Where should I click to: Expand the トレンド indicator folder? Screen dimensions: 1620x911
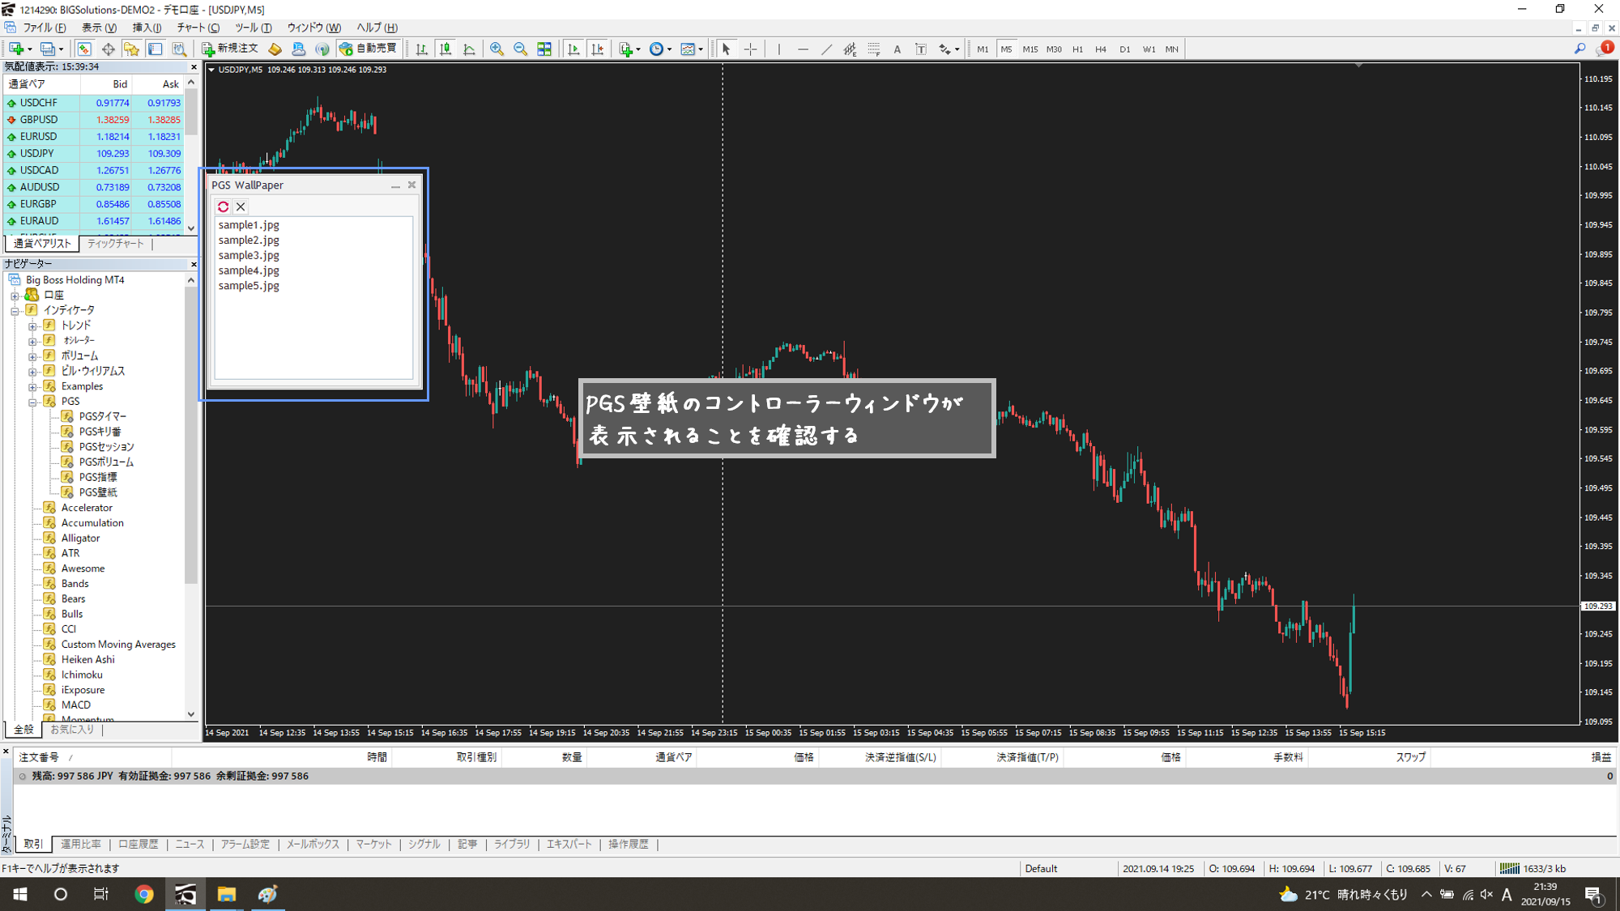(x=33, y=326)
